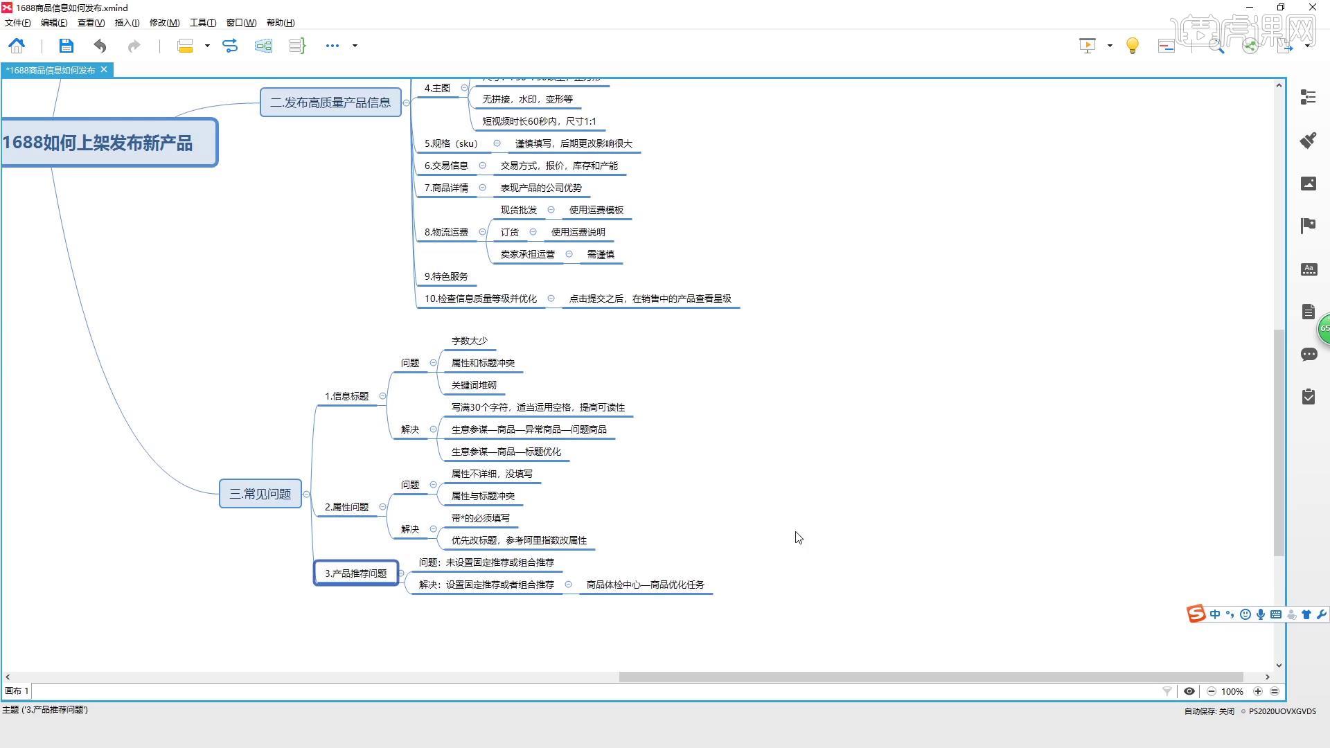Close the 1688商品信息如何发布 tab
This screenshot has height=748, width=1330.
[104, 69]
